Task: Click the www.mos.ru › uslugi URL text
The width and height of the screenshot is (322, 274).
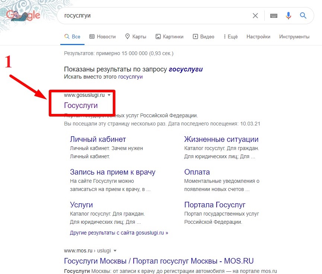Action: coord(87,251)
